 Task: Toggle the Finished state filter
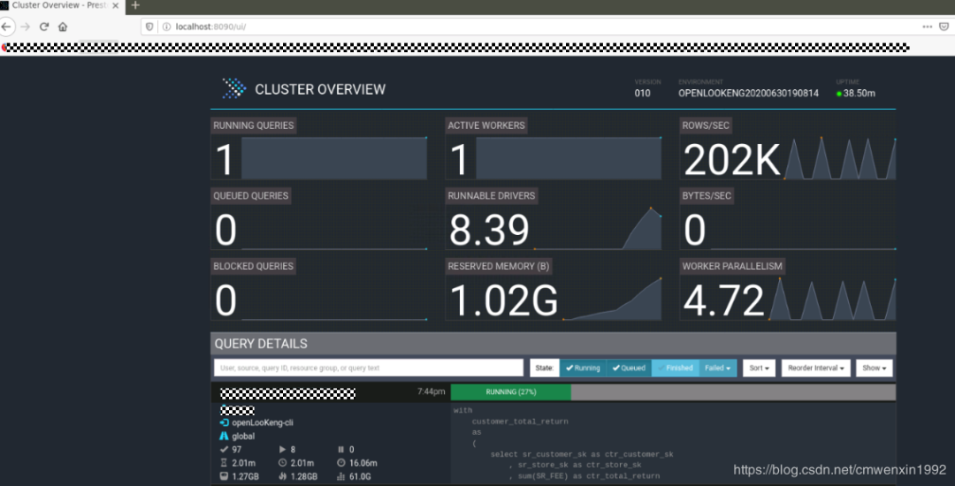point(676,368)
